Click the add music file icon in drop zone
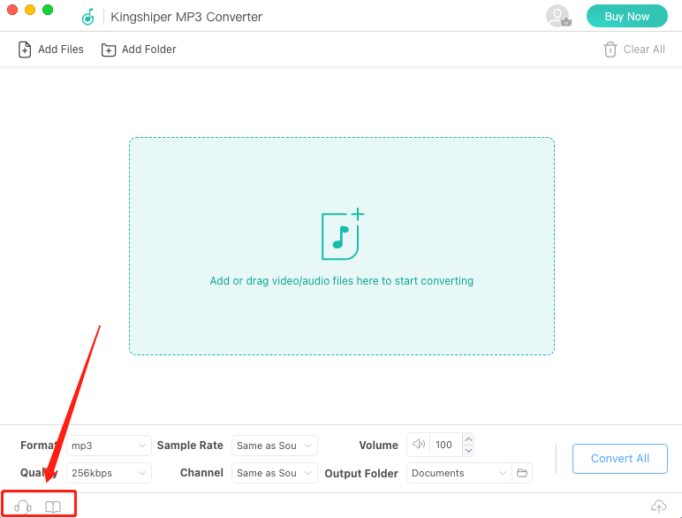 342,234
